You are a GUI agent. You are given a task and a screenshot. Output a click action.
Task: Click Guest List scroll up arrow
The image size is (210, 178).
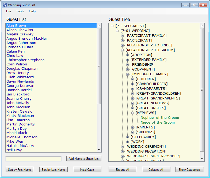pos(99,26)
